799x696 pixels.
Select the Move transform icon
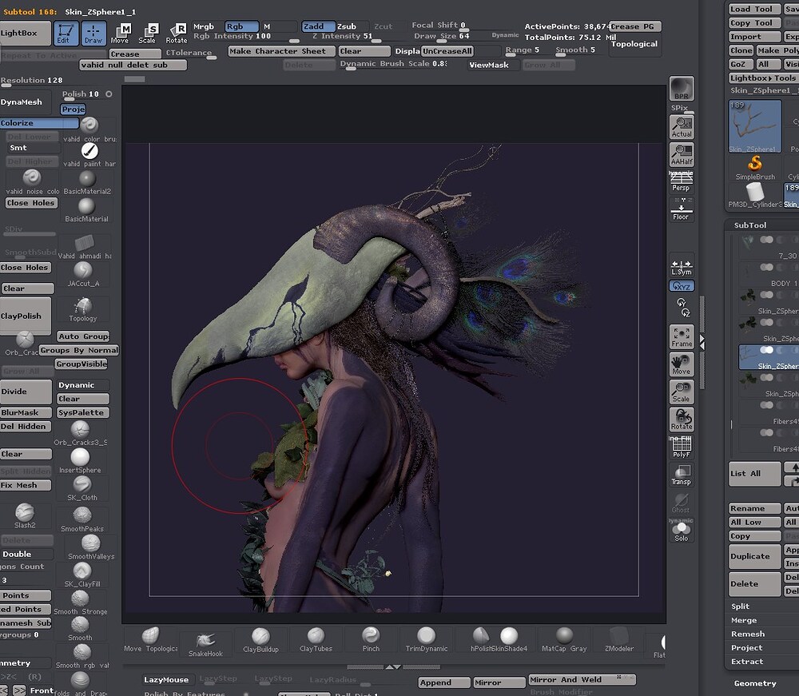tap(121, 33)
